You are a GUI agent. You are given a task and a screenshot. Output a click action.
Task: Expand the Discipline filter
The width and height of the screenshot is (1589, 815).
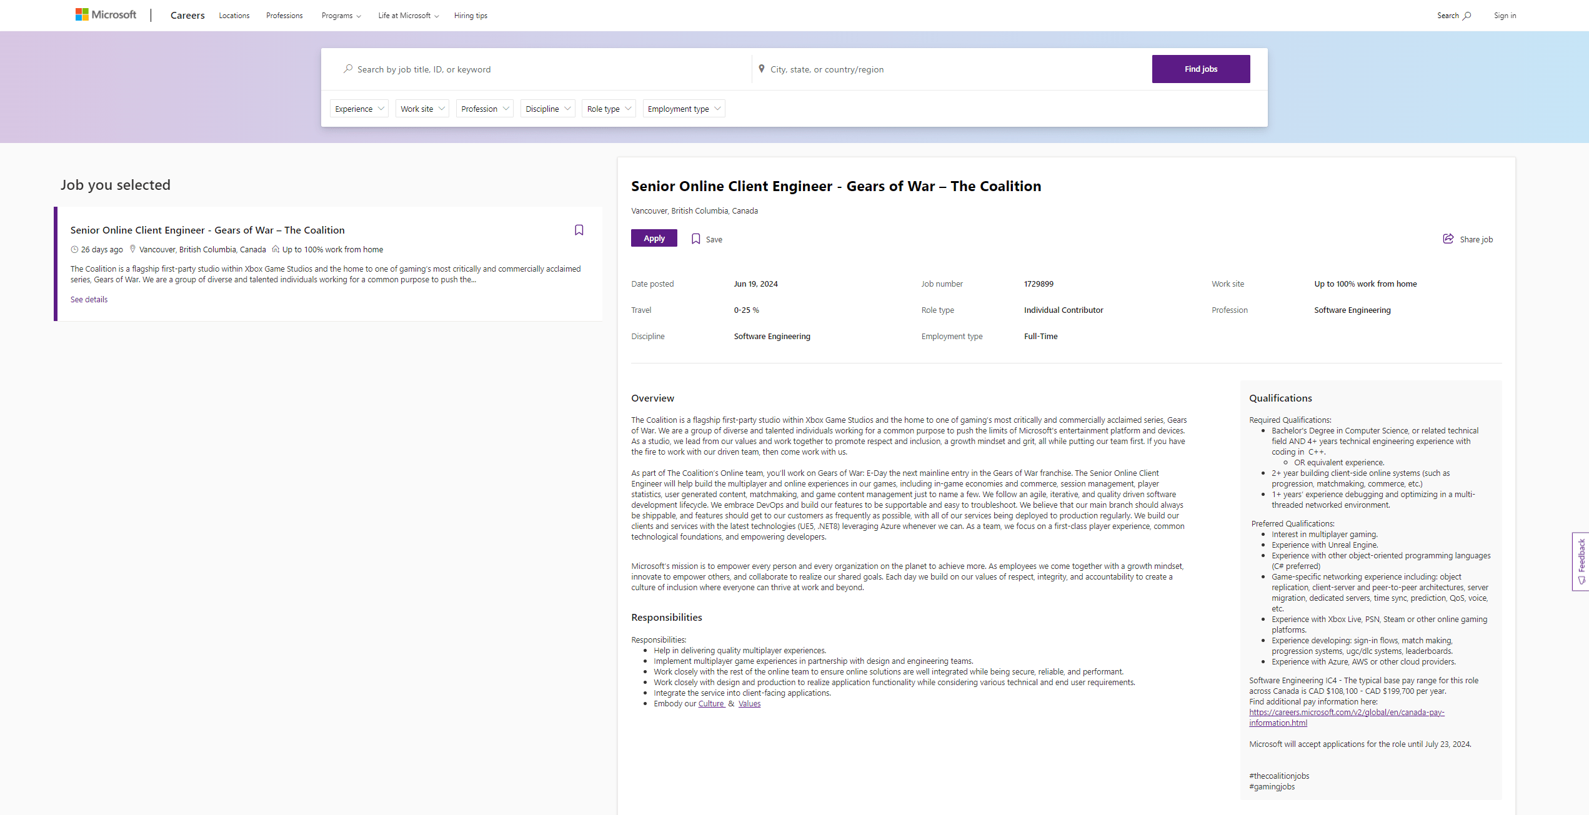click(548, 109)
